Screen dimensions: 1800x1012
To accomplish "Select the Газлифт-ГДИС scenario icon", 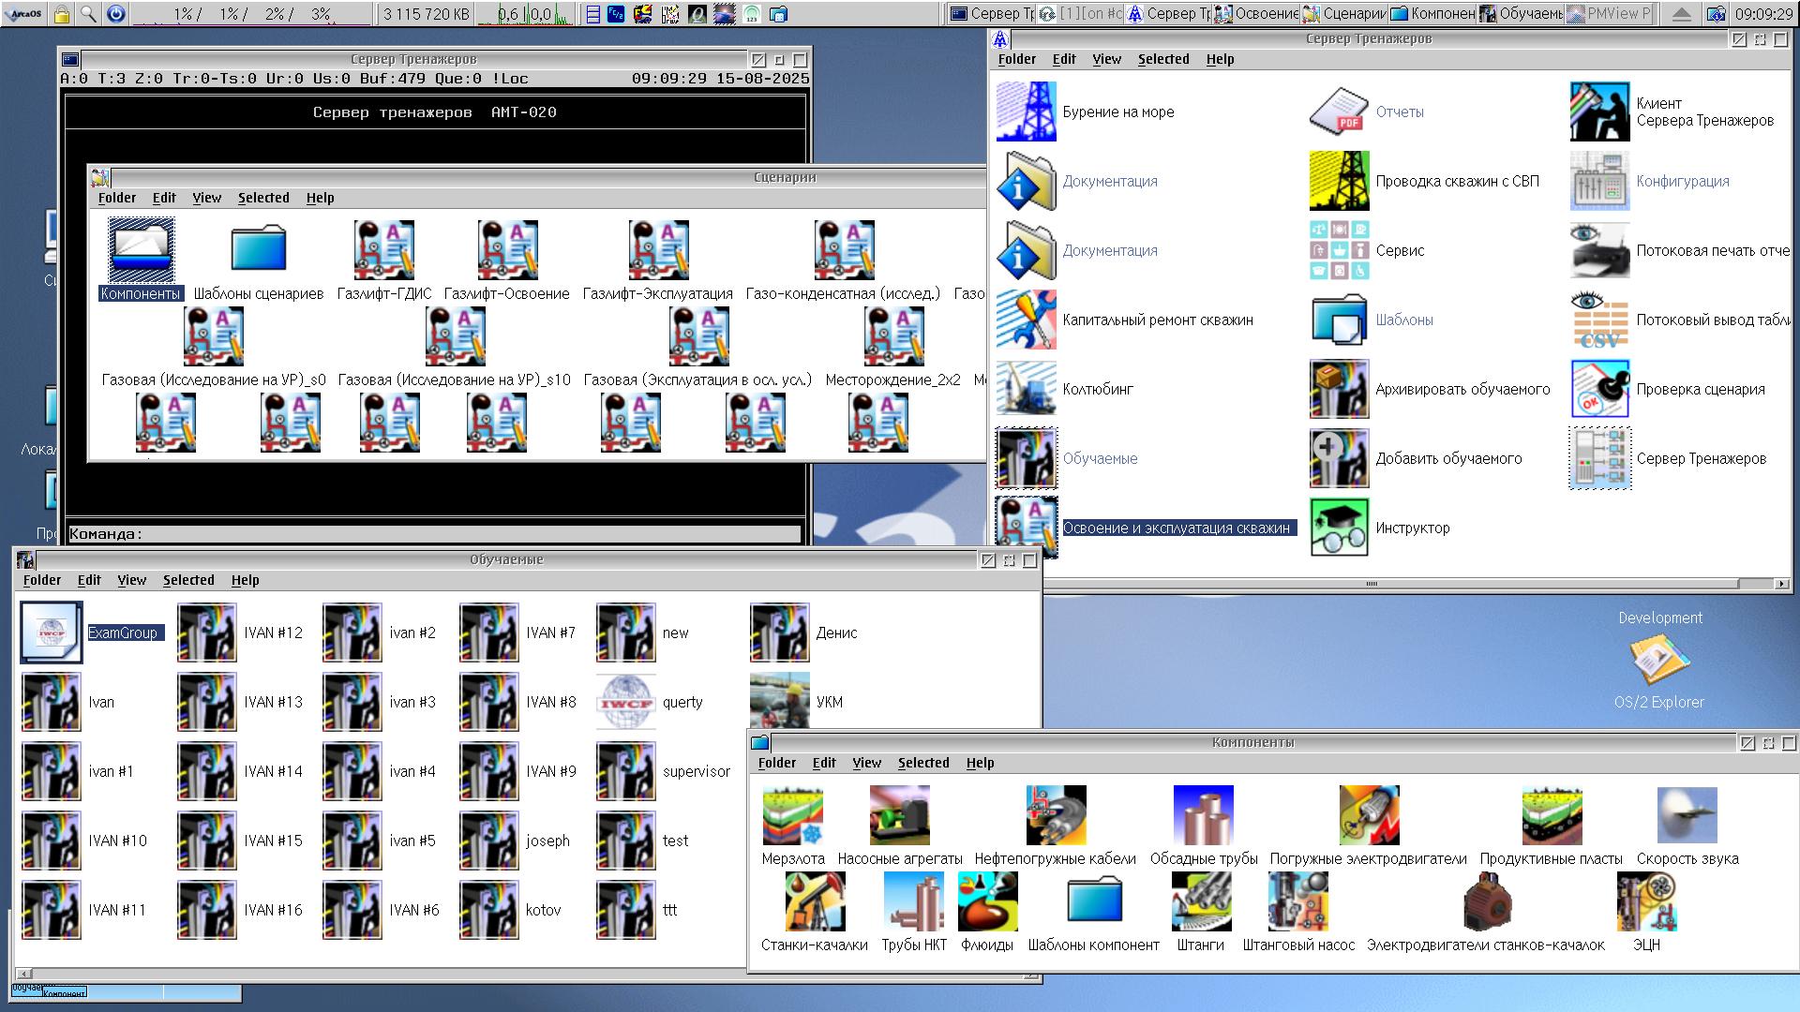I will [384, 250].
